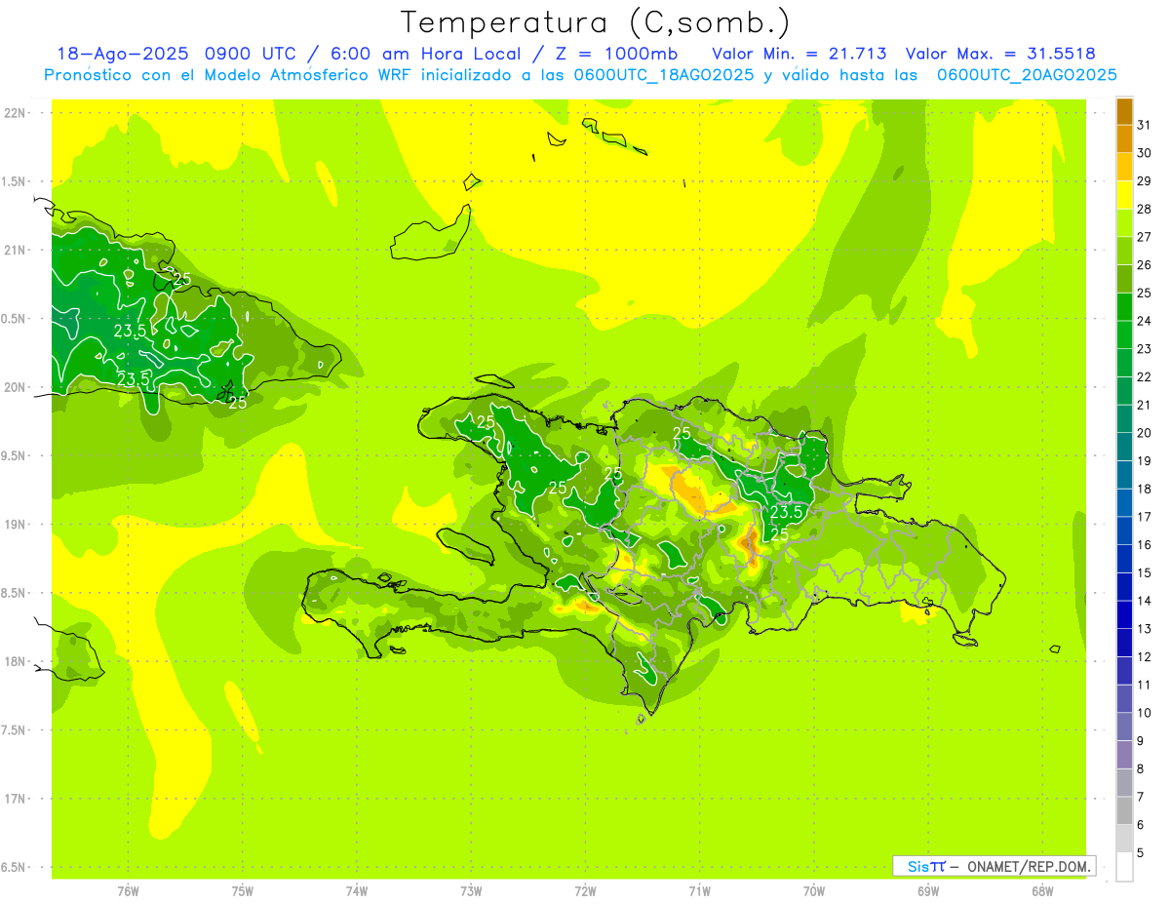Screen dimensions: 1170x904
Task: Click the green legend swatch between 24 and 25
Action: pos(1124,307)
